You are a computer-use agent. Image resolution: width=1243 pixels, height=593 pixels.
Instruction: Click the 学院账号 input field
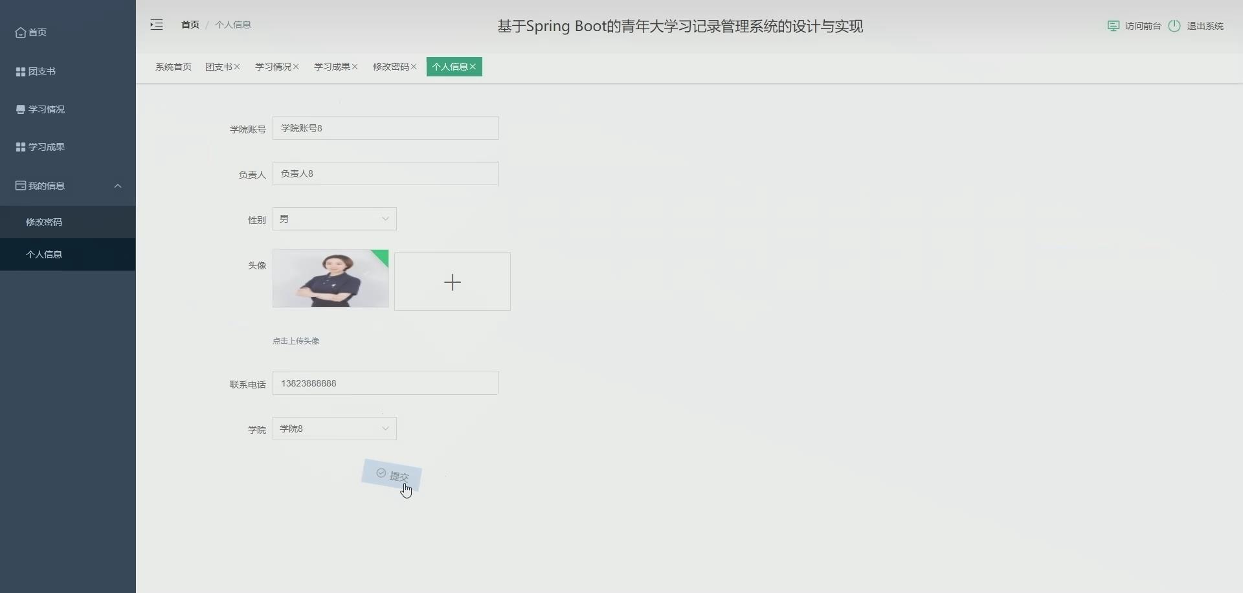(x=386, y=128)
